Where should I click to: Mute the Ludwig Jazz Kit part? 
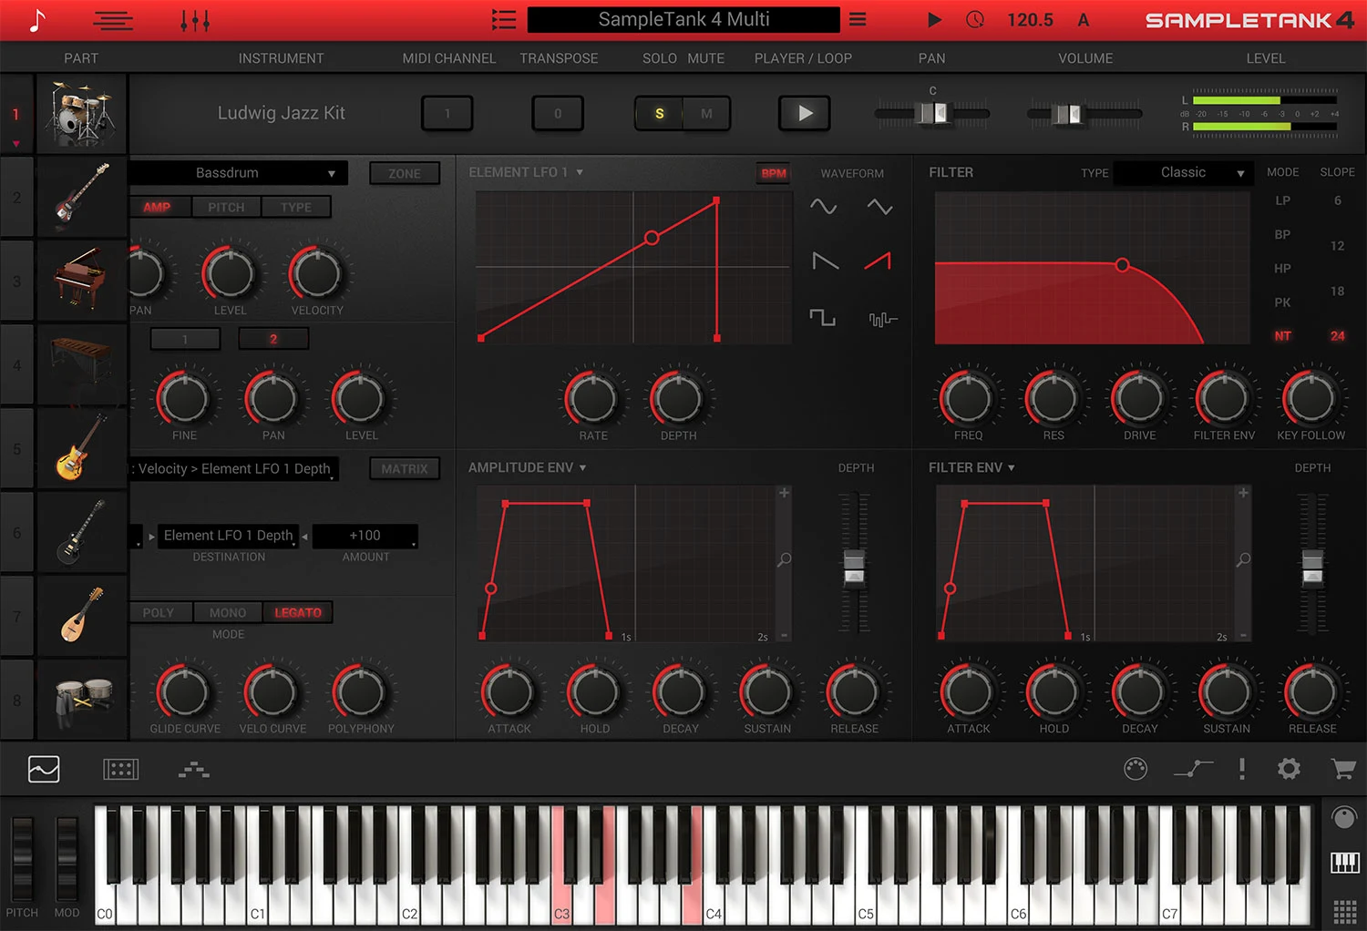[706, 113]
